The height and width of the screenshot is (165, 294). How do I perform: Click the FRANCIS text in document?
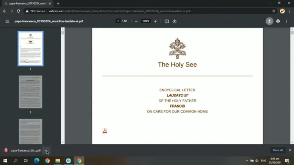pos(177,106)
